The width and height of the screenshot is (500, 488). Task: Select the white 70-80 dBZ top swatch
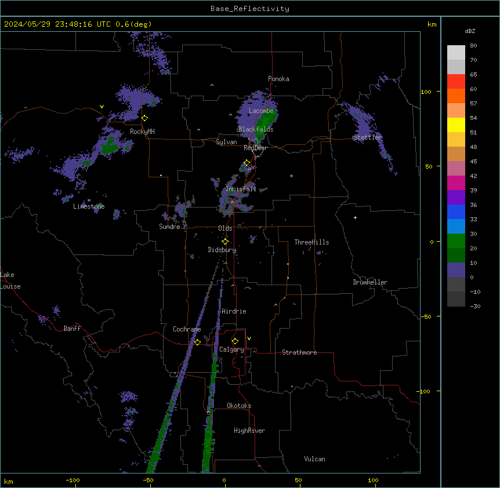[456, 52]
